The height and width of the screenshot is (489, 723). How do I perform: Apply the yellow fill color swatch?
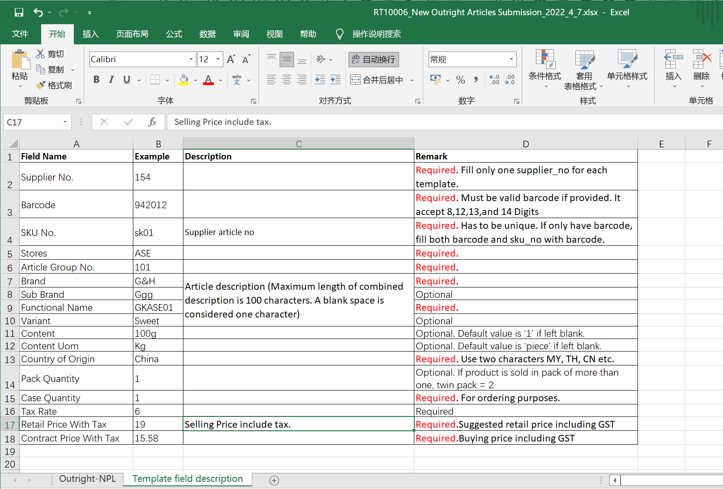tap(183, 80)
